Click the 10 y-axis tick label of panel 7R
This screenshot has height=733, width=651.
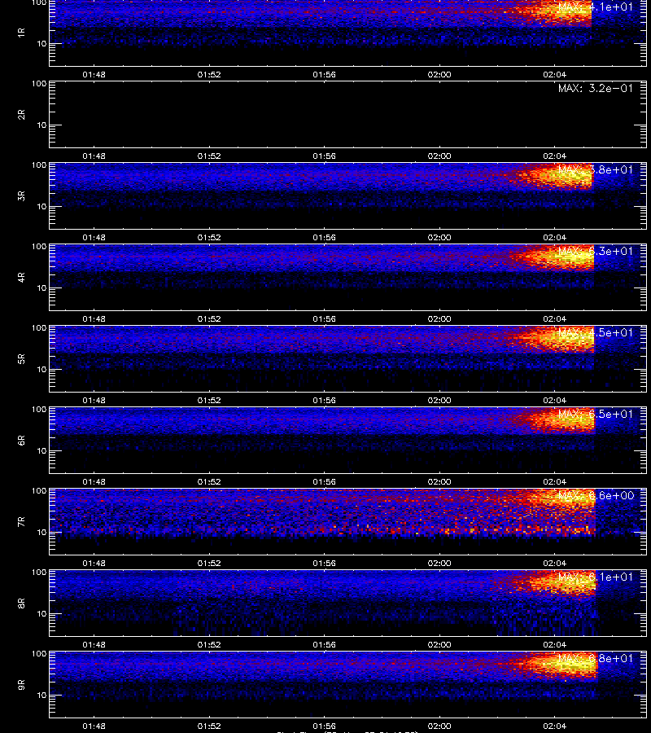coord(42,532)
